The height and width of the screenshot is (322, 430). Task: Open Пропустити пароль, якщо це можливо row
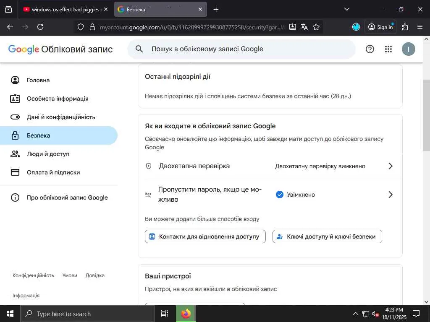coord(270,195)
